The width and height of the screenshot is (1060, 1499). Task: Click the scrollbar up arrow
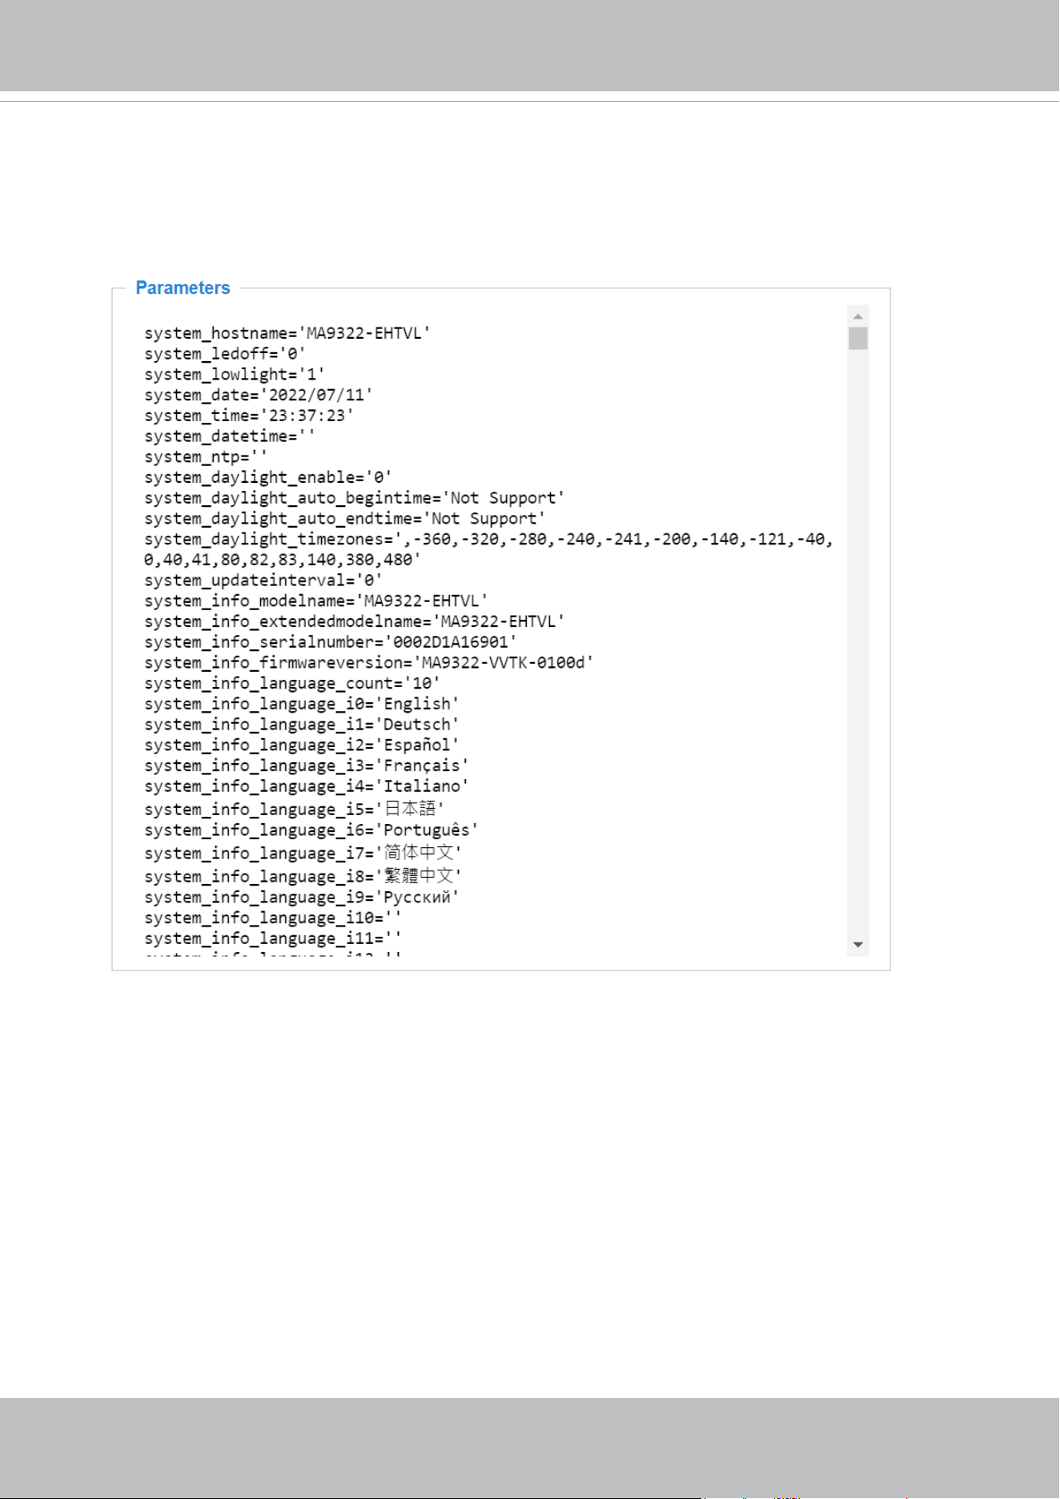[x=858, y=316]
